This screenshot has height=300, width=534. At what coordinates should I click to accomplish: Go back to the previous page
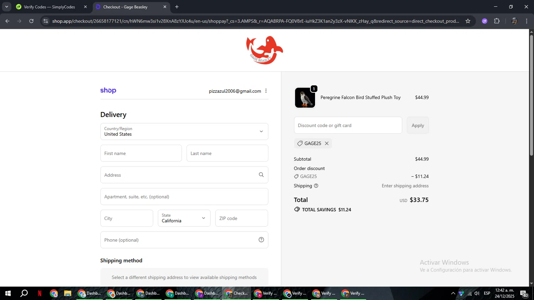[7, 21]
